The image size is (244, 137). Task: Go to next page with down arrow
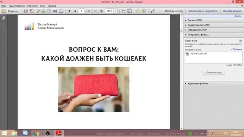click(75, 11)
